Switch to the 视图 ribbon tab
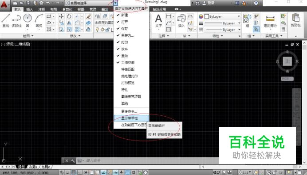307x175 pixels. click(81, 9)
